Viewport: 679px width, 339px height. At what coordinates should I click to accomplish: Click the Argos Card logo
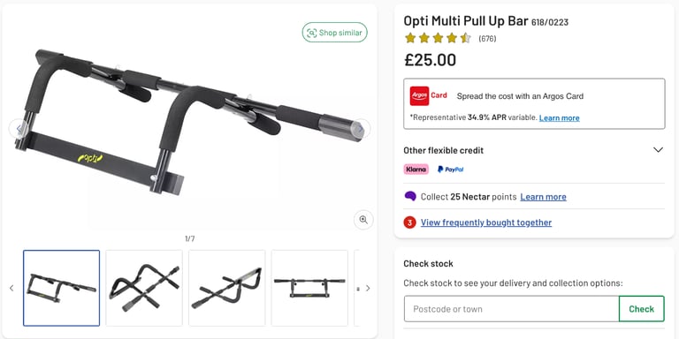coord(428,95)
